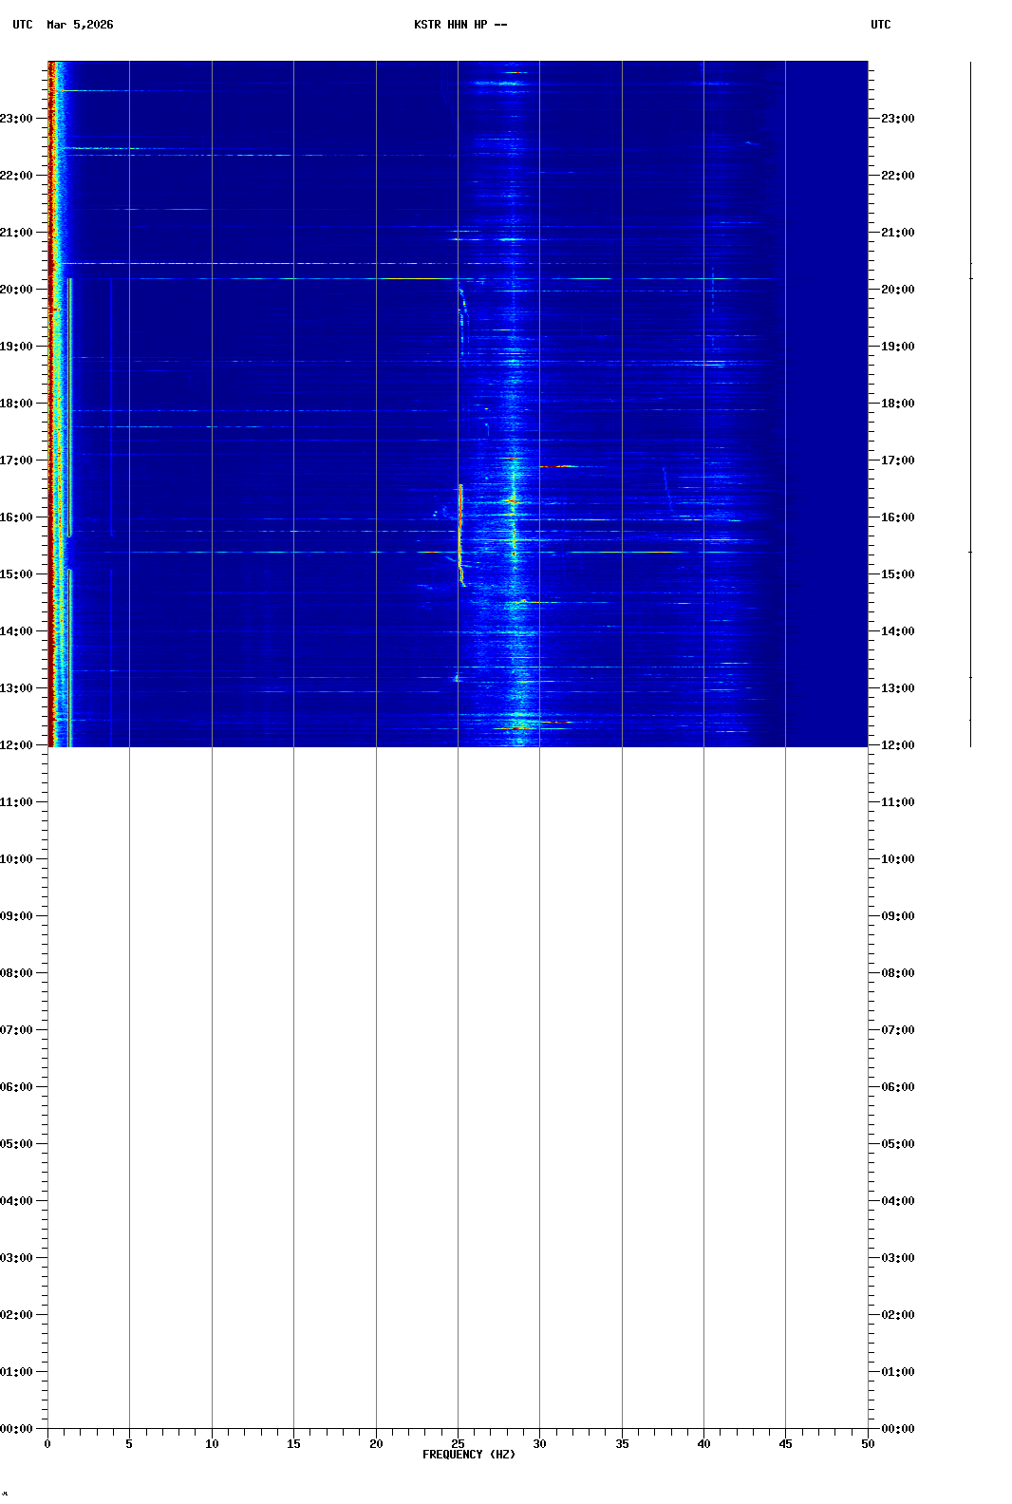Select the 18:00 marker on left axis
Viewport: 1012px width, 1504px height.
16,404
